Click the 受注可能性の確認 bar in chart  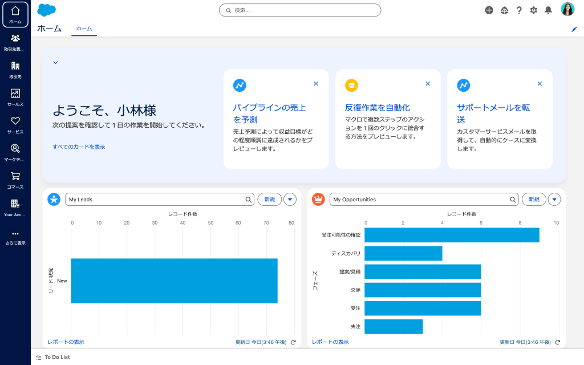coord(452,235)
